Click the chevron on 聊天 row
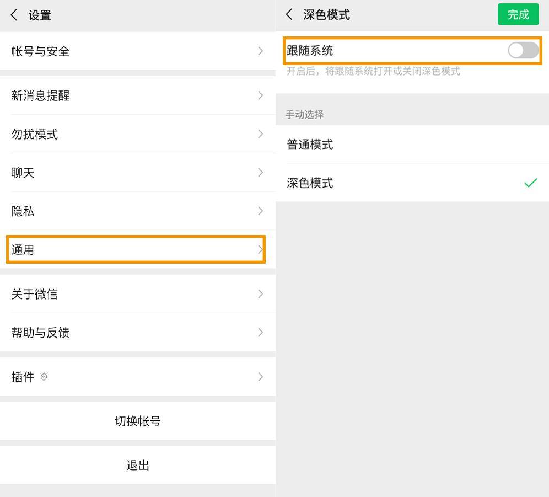 (261, 173)
